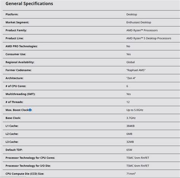Click the Platform label
180x178 pixels.
click(12, 14)
